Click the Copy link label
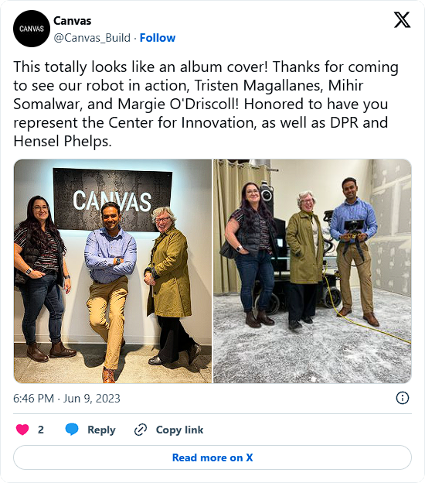The height and width of the screenshot is (483, 425). click(x=179, y=430)
